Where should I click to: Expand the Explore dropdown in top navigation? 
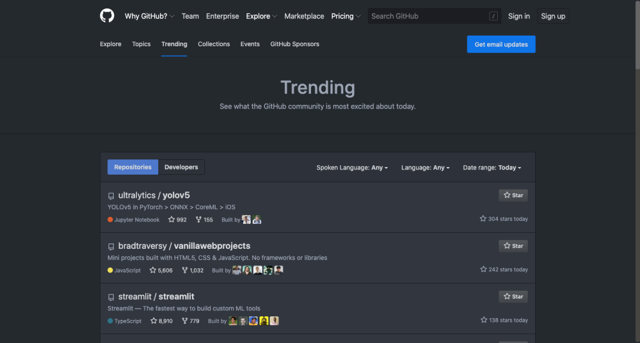coord(261,16)
